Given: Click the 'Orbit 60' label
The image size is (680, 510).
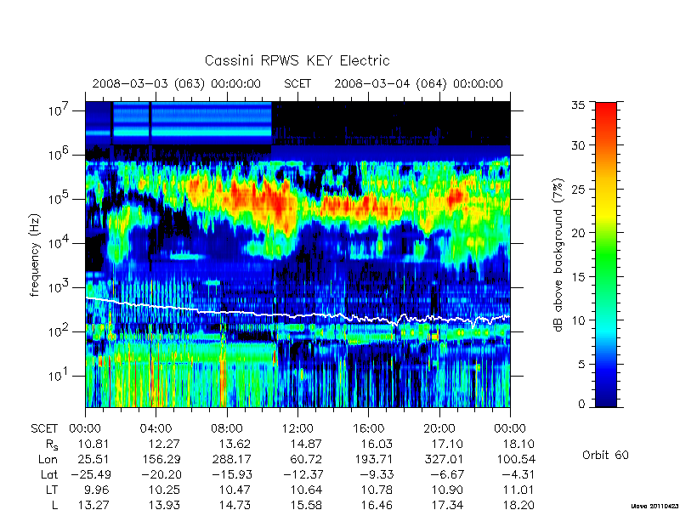Looking at the screenshot, I should click(x=605, y=456).
